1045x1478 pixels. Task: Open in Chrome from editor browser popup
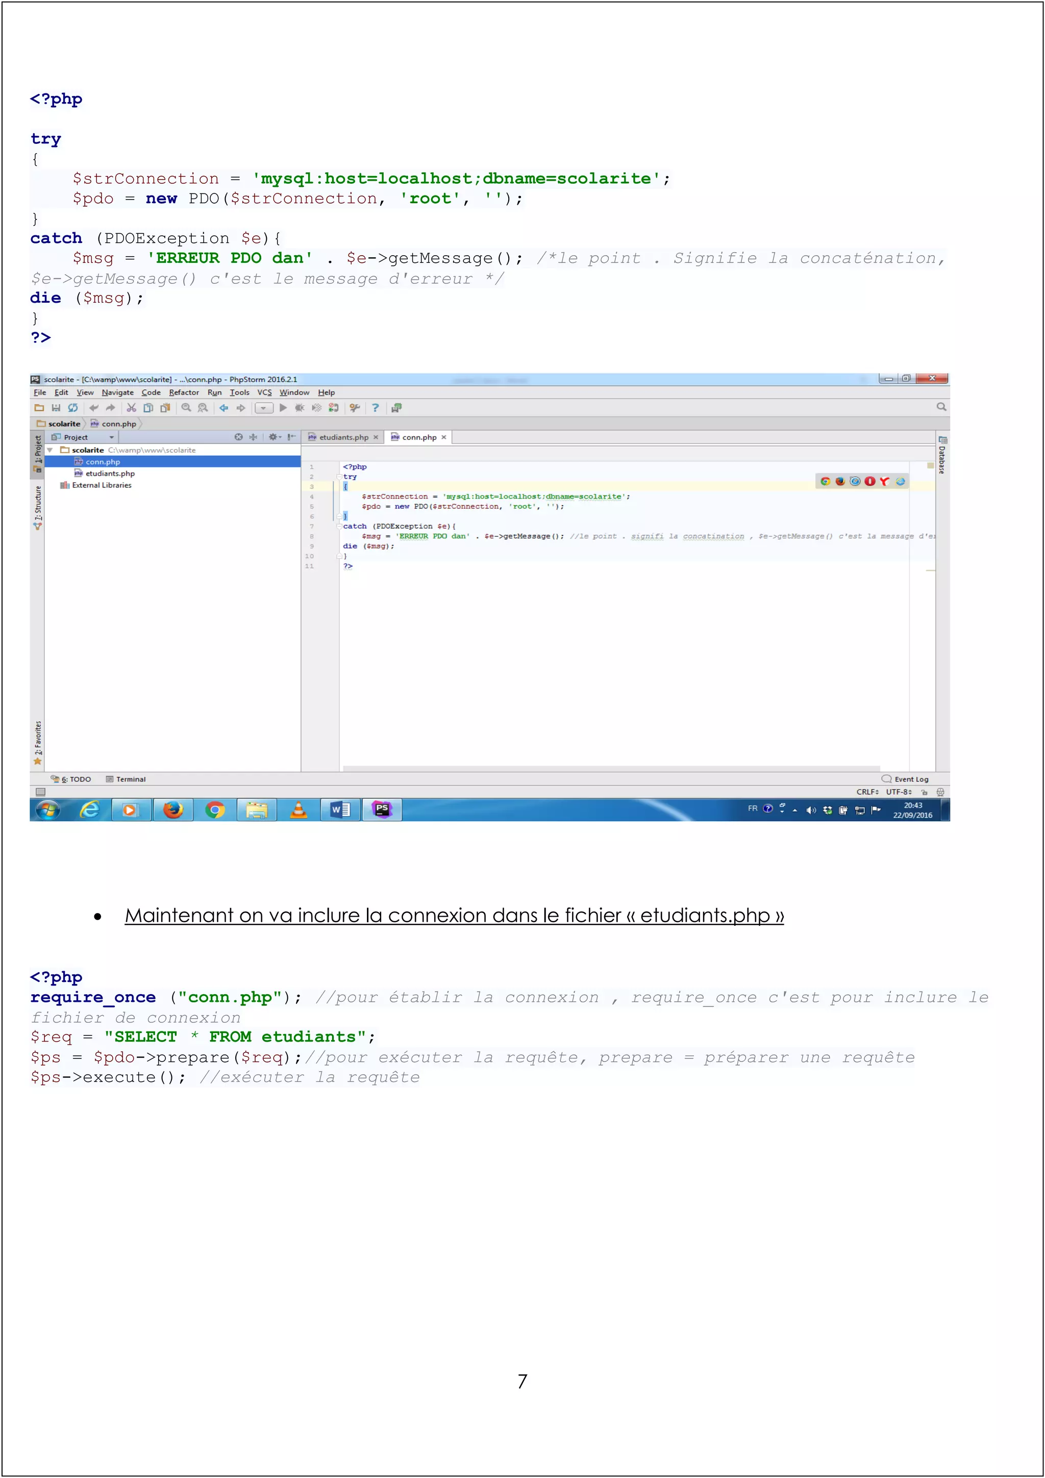[x=825, y=481]
